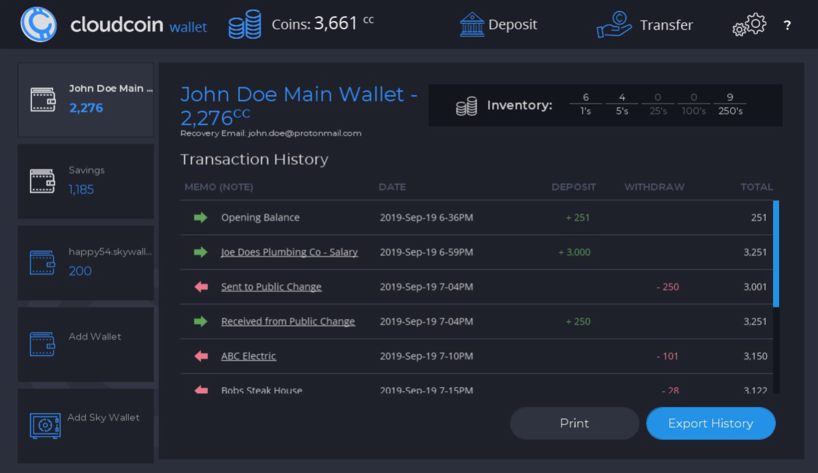818x473 pixels.
Task: Open settings with the gears icon
Action: (749, 25)
